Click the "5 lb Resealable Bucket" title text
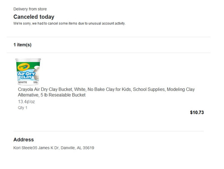 click(x=63, y=95)
